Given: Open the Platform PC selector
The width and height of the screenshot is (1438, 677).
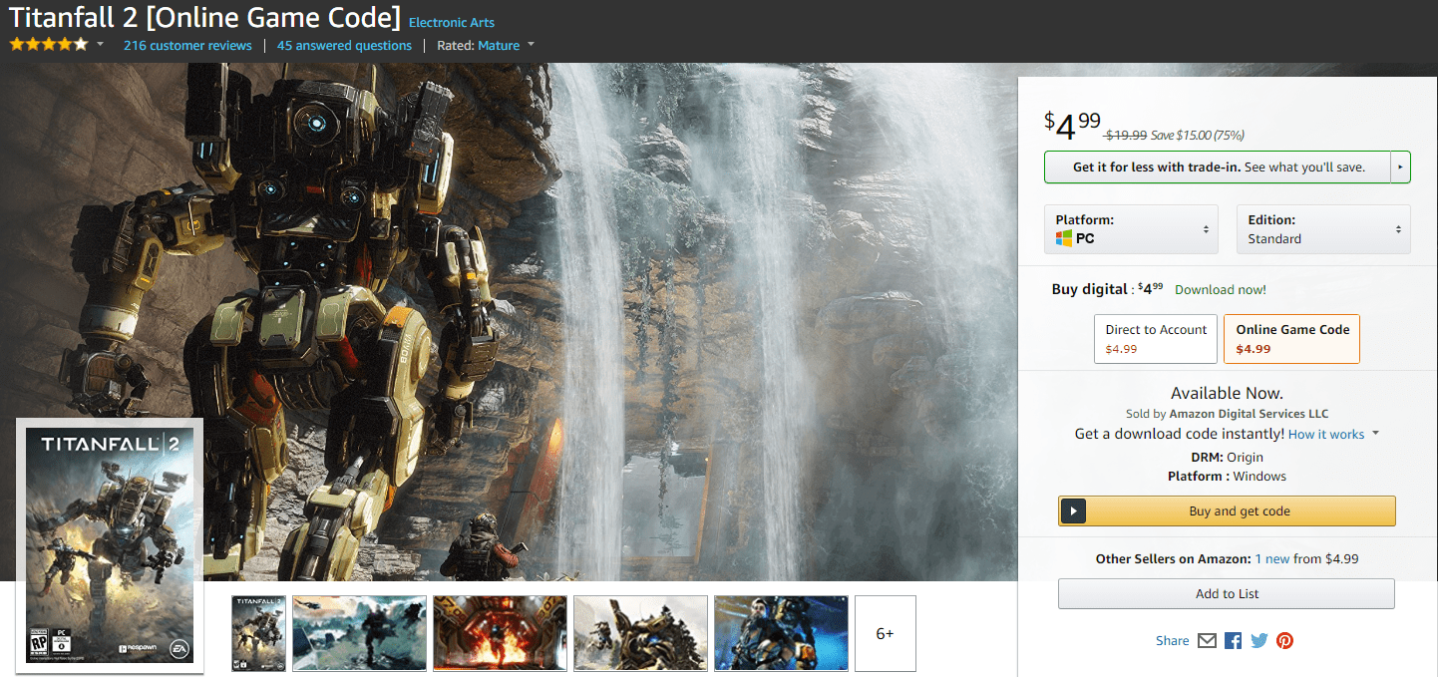Looking at the screenshot, I should click(x=1131, y=229).
